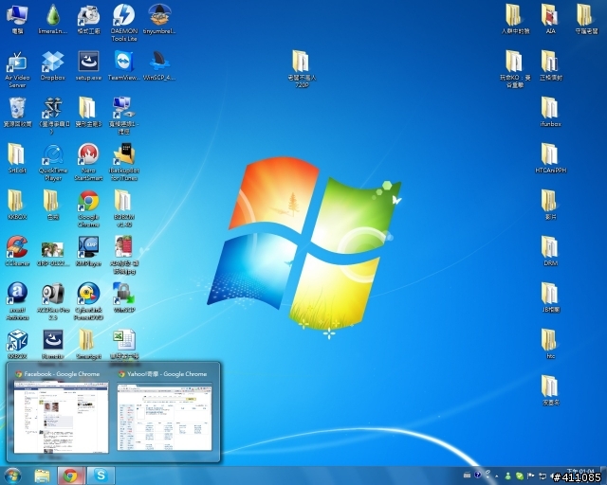Launch the CCleaner shortcut
The image size is (607, 485).
17,251
